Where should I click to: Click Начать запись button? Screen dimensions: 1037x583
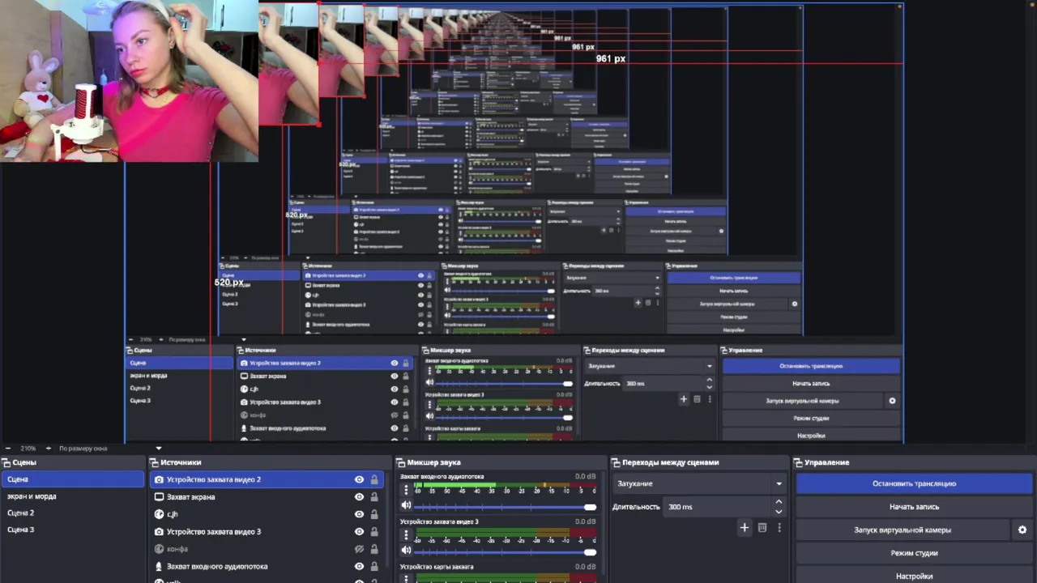click(914, 507)
